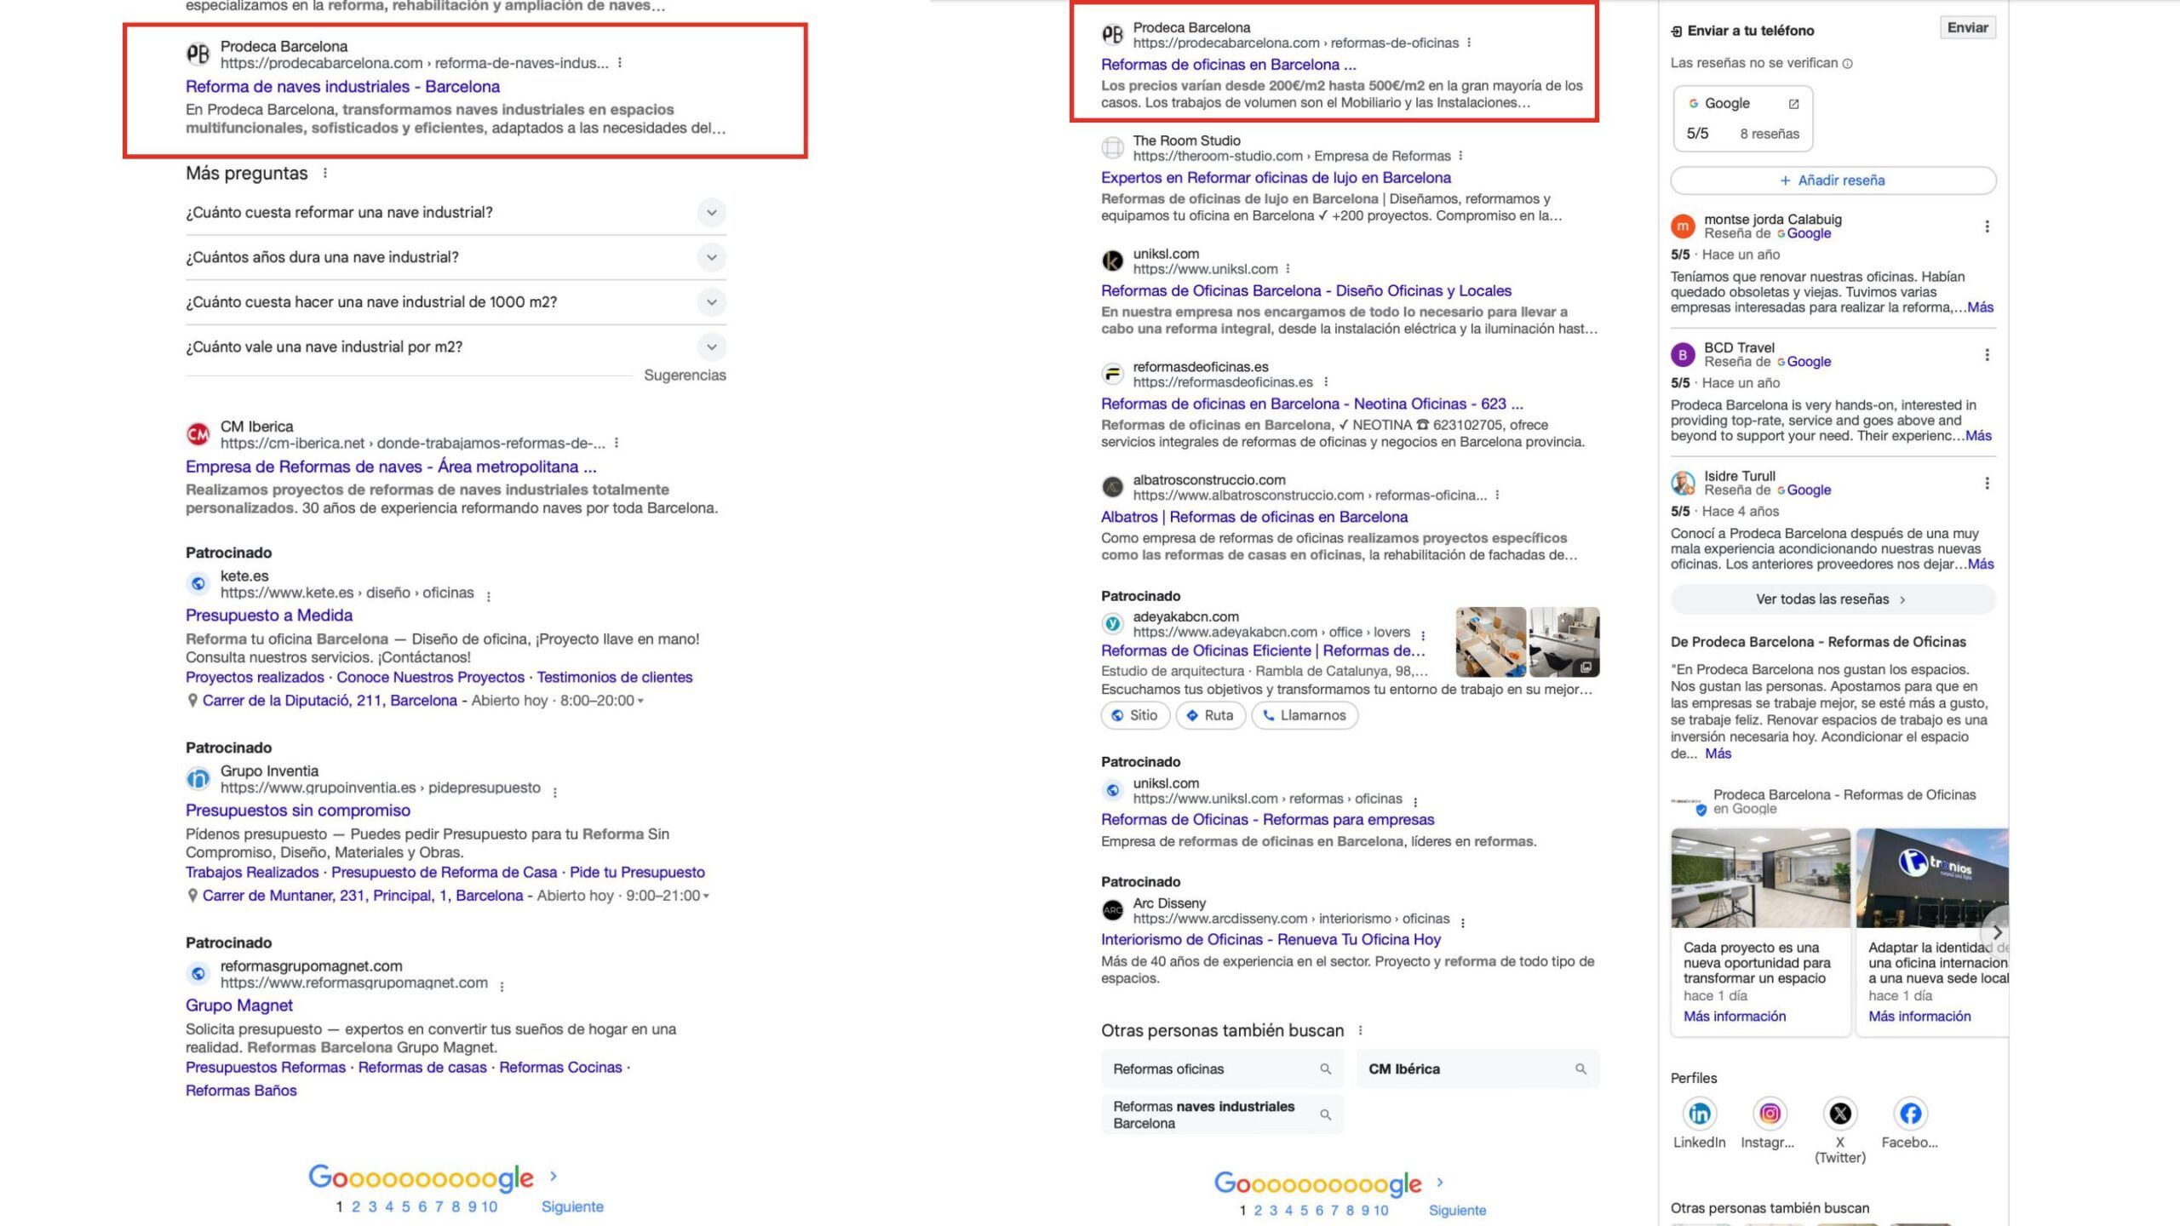Expand Grupo Inventia opening hours dropdown
The width and height of the screenshot is (2180, 1226).
706,896
